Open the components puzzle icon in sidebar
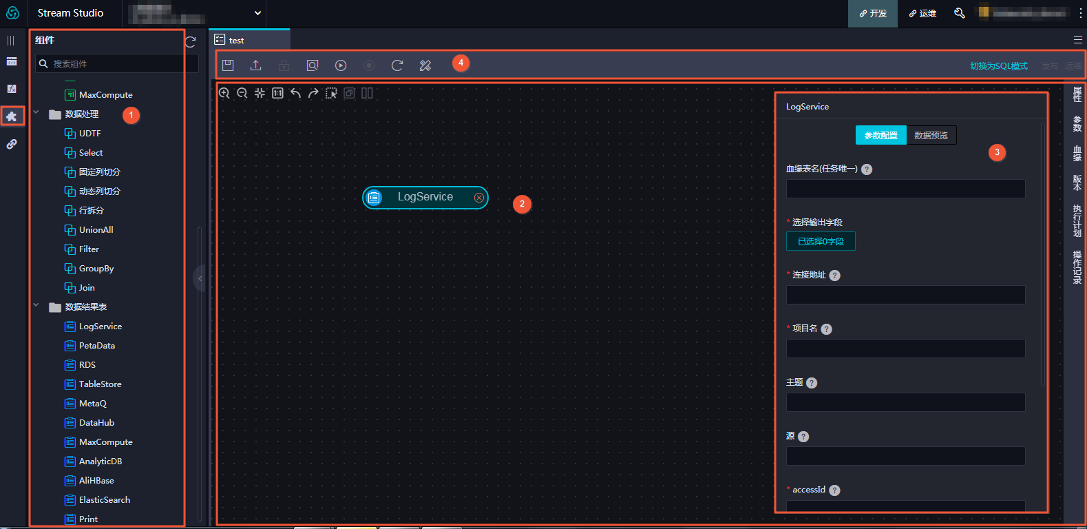 [12, 116]
